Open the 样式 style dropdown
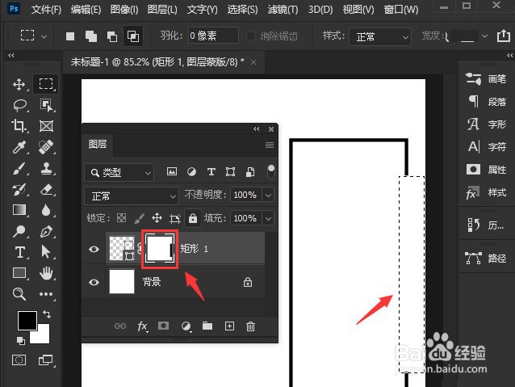The height and width of the screenshot is (387, 515). pyautogui.click(x=380, y=36)
